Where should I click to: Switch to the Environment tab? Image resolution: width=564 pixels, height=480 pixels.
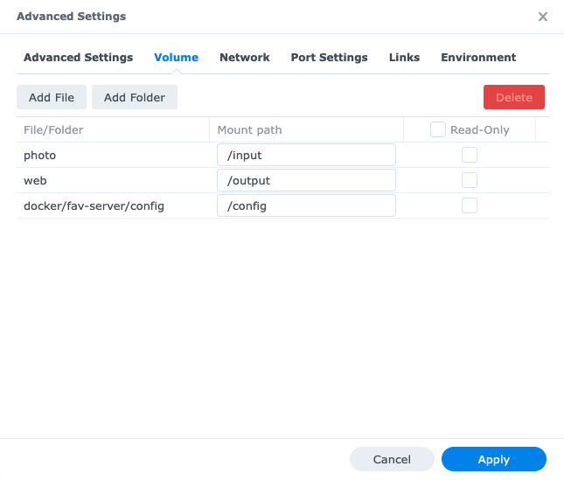click(x=478, y=58)
